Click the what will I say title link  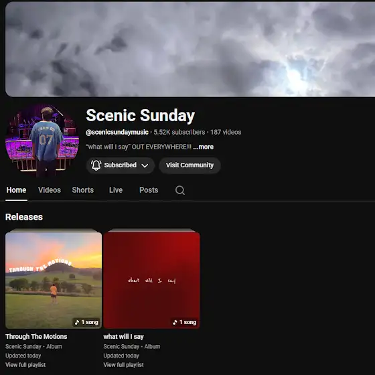[123, 337]
